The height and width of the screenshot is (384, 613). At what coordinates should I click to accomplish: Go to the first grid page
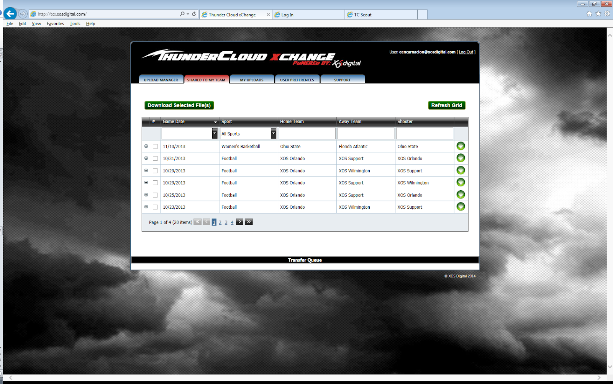[x=198, y=222]
